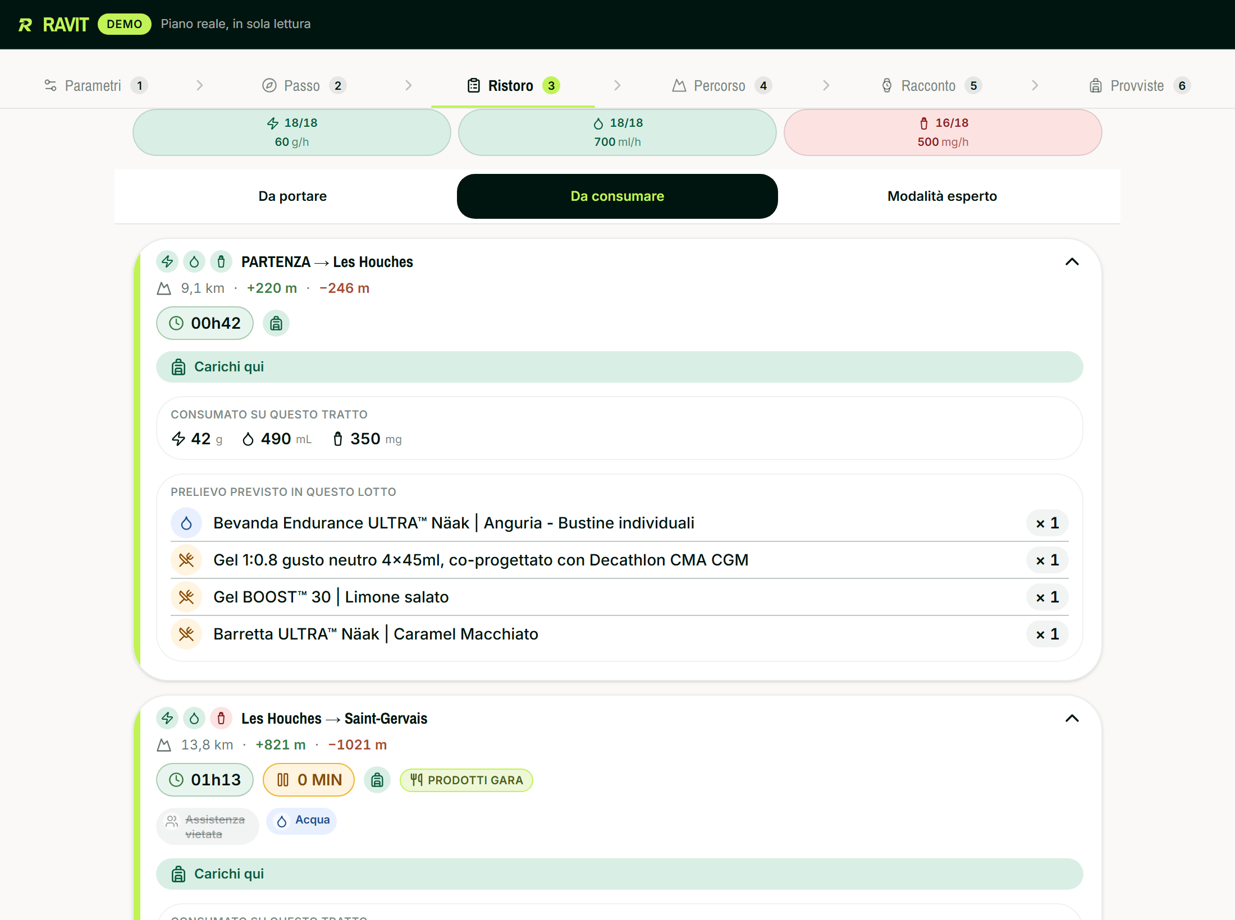The width and height of the screenshot is (1235, 920).
Task: Click the backpack icon next to 0 MIN
Action: tap(377, 780)
